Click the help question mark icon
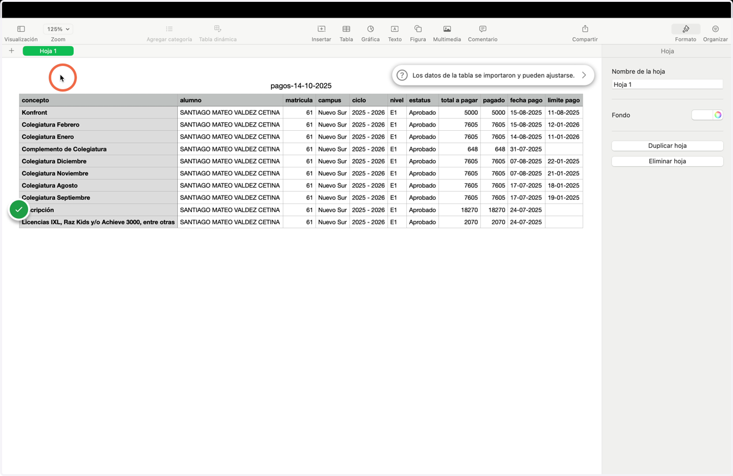The height and width of the screenshot is (476, 733). click(x=402, y=75)
